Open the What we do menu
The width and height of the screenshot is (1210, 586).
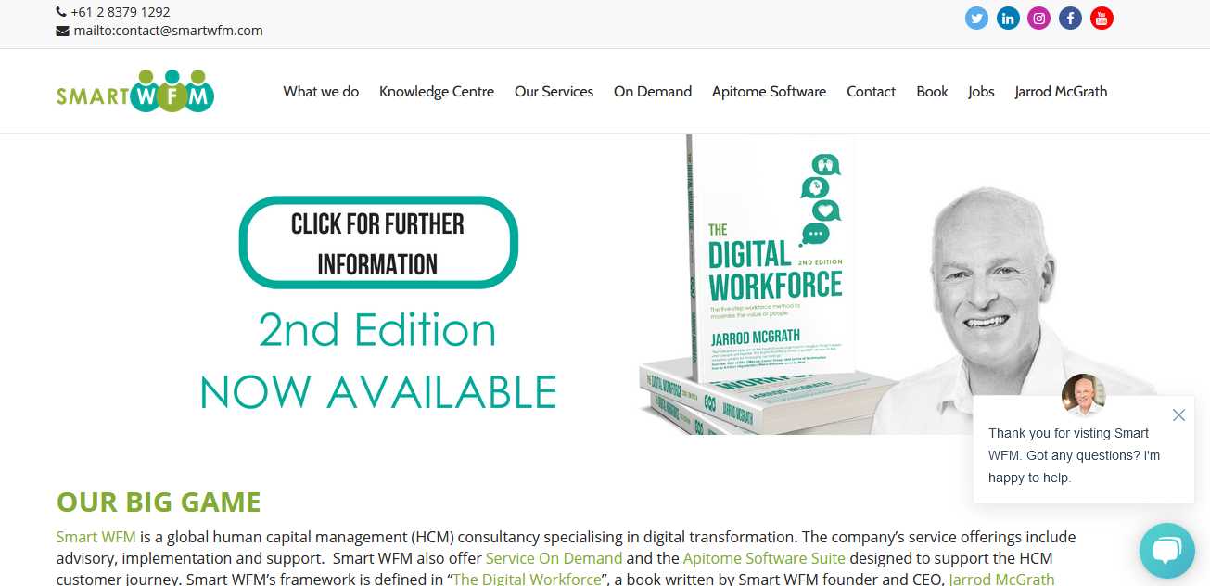321,91
